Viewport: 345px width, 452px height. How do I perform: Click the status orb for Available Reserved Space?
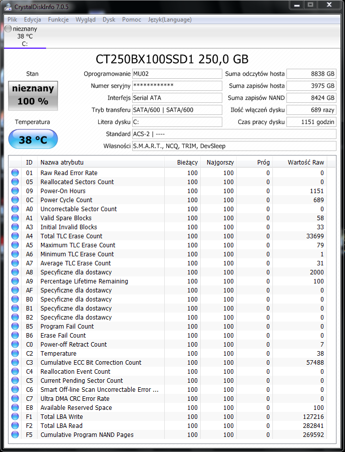15,408
